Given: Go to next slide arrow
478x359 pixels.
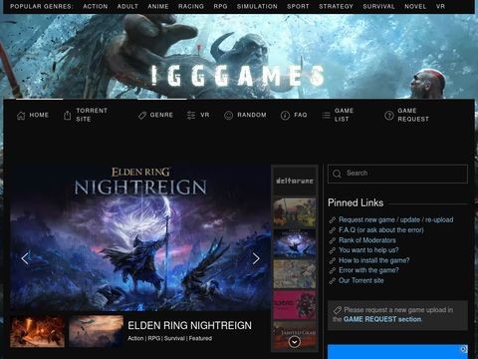Looking at the screenshot, I should click(x=256, y=258).
